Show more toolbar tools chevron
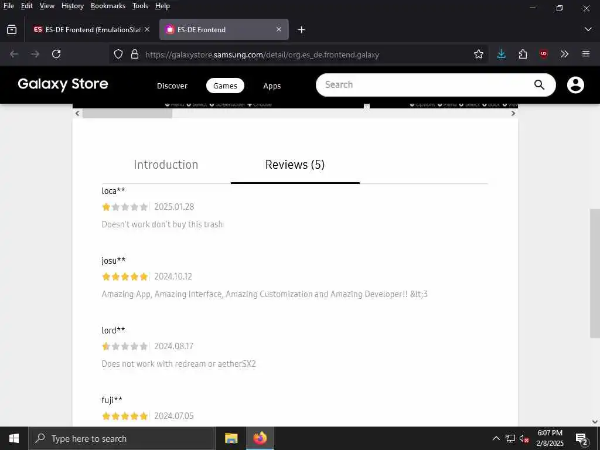The image size is (600, 450). 565,54
